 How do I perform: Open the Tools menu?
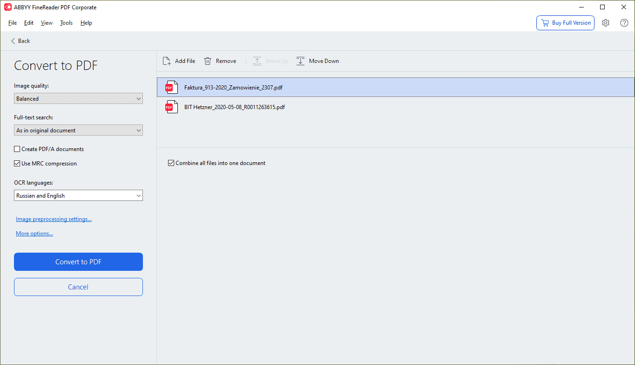[66, 23]
